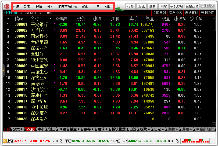Screen dimensions: 218x146
Task: Open the 股转 bottom tab dropdown
Action: (x=103, y=129)
